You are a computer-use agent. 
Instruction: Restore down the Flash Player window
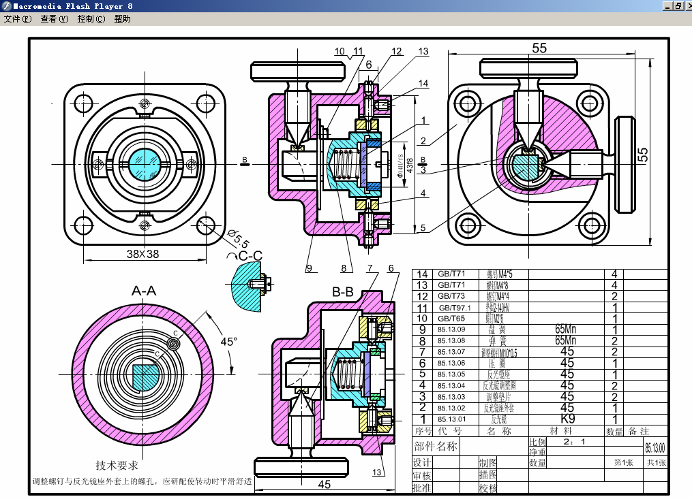678,6
